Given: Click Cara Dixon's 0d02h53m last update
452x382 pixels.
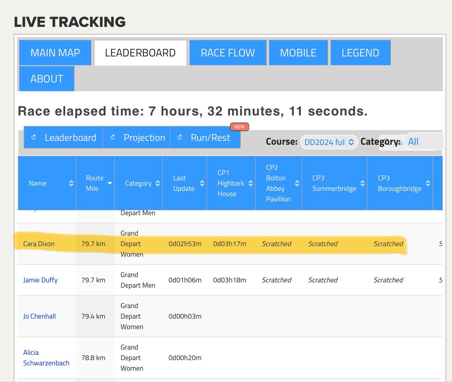Looking at the screenshot, I should tap(185, 244).
